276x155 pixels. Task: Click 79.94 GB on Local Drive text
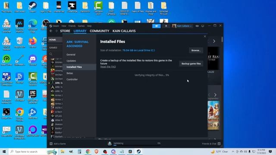click(x=138, y=50)
